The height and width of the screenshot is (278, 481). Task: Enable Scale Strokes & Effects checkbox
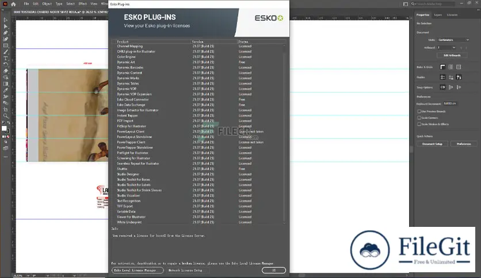(x=419, y=124)
